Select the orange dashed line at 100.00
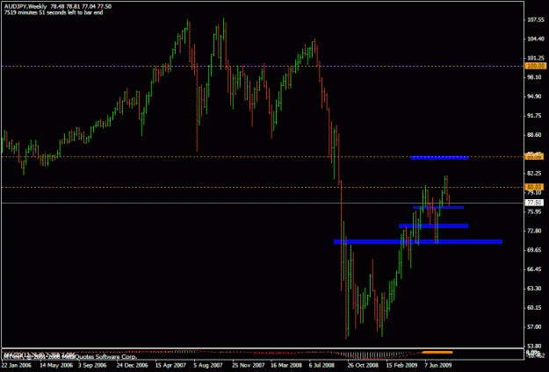Image resolution: width=549 pixels, height=372 pixels. (264, 66)
